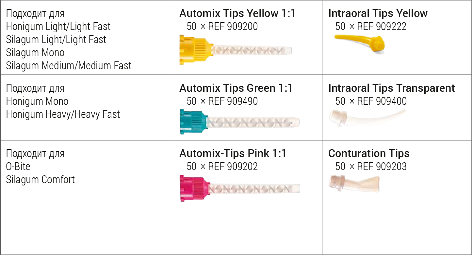Click the Conturation tip image
This screenshot has height=255, width=472.
tap(354, 183)
